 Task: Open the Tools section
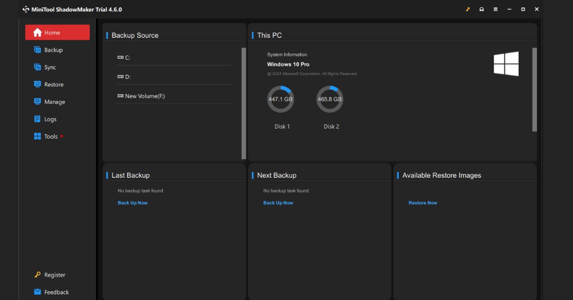pos(51,137)
